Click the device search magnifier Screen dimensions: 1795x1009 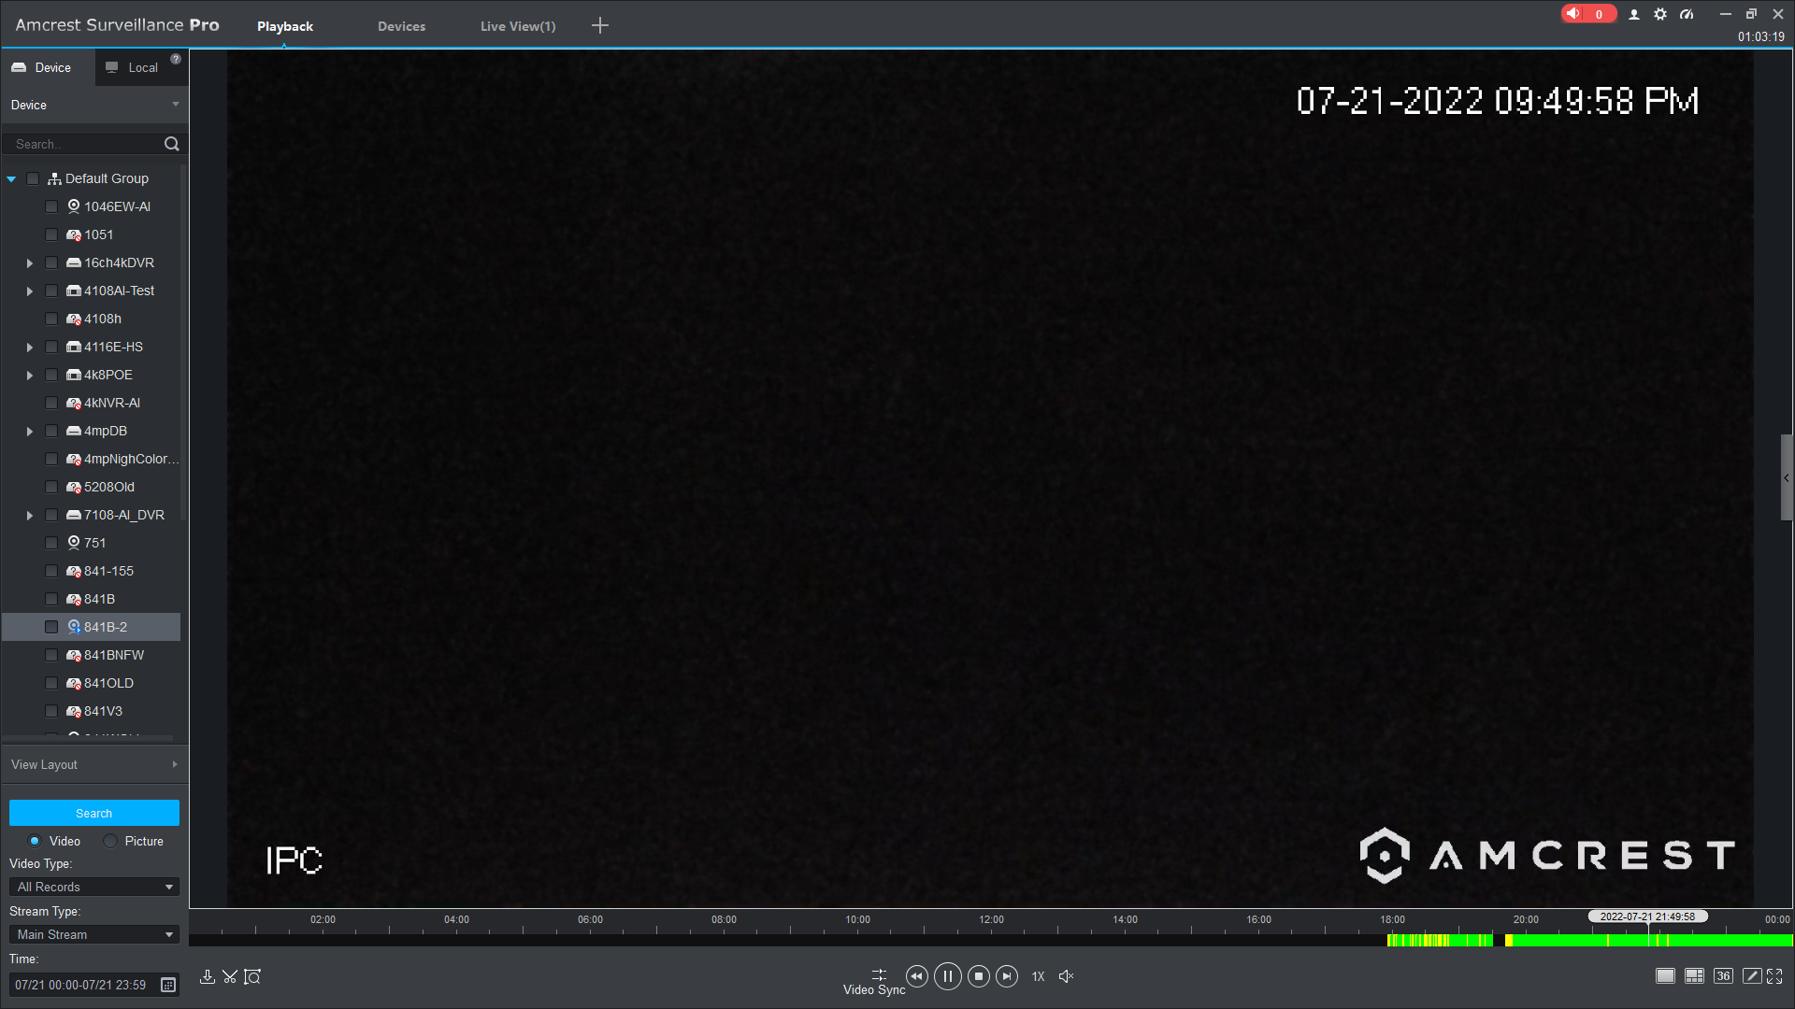coord(171,144)
